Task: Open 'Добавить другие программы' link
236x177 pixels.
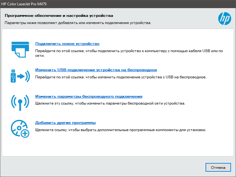Action: click(65, 123)
